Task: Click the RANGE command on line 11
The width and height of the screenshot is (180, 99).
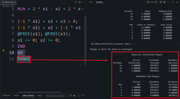Action: pos(24,59)
